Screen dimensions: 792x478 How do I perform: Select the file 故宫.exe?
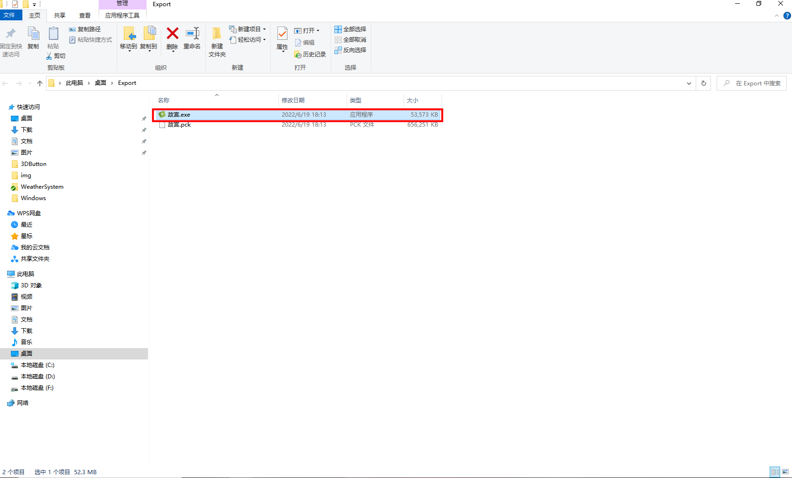coord(297,115)
